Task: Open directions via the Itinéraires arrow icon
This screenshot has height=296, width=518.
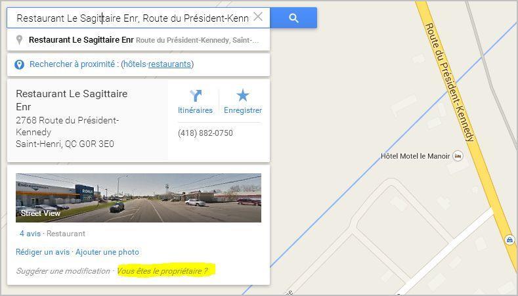Action: pos(195,96)
